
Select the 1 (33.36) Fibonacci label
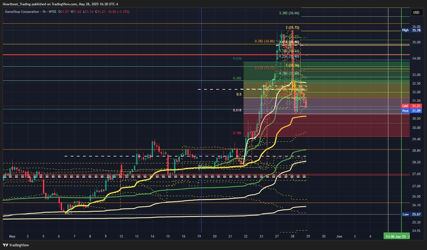click(293, 65)
